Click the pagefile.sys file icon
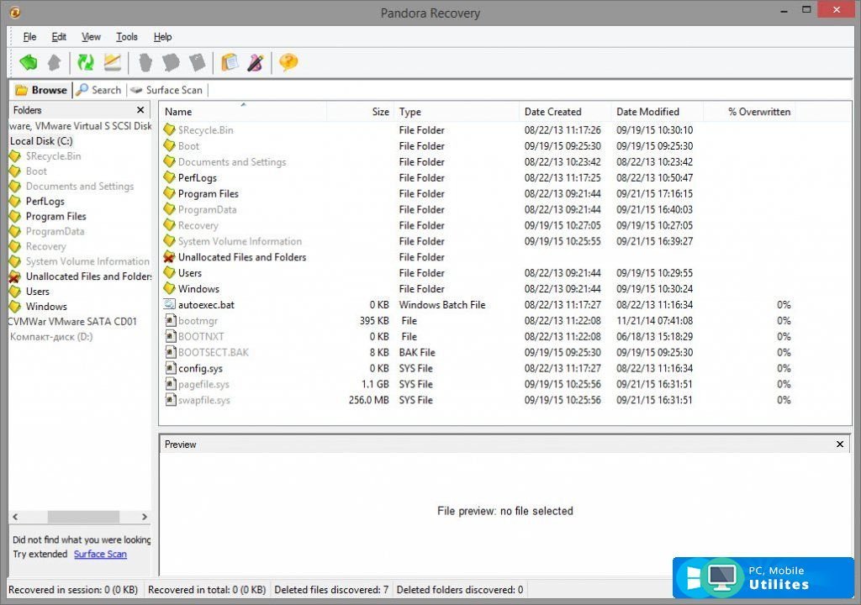This screenshot has height=605, width=861. click(x=170, y=384)
